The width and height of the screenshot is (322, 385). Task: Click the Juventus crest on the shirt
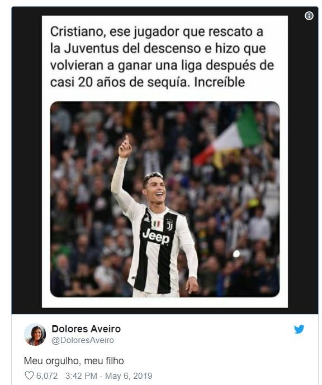(x=169, y=225)
